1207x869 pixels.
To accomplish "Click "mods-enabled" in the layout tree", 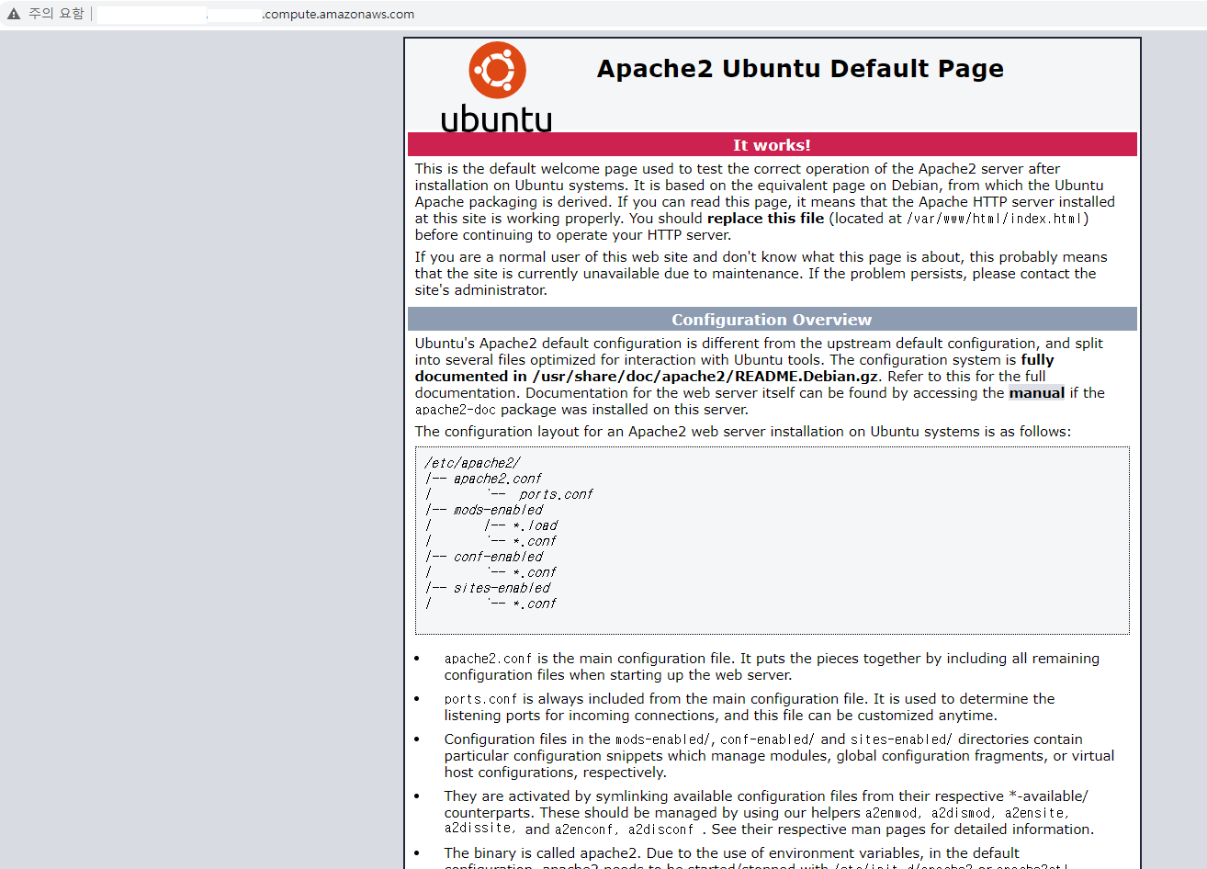I will (x=498, y=510).
